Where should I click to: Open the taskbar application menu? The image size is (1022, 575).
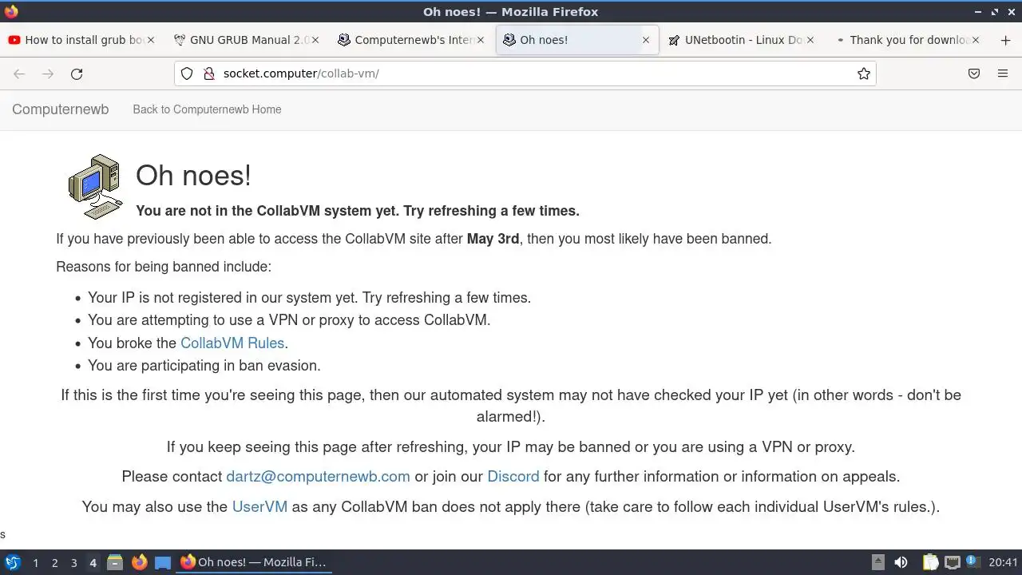(x=13, y=562)
